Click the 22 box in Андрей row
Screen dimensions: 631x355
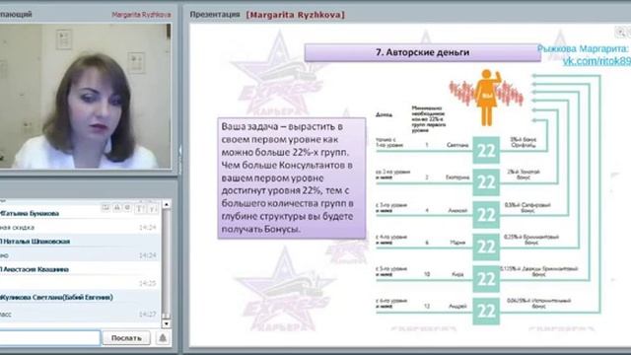[x=486, y=312]
